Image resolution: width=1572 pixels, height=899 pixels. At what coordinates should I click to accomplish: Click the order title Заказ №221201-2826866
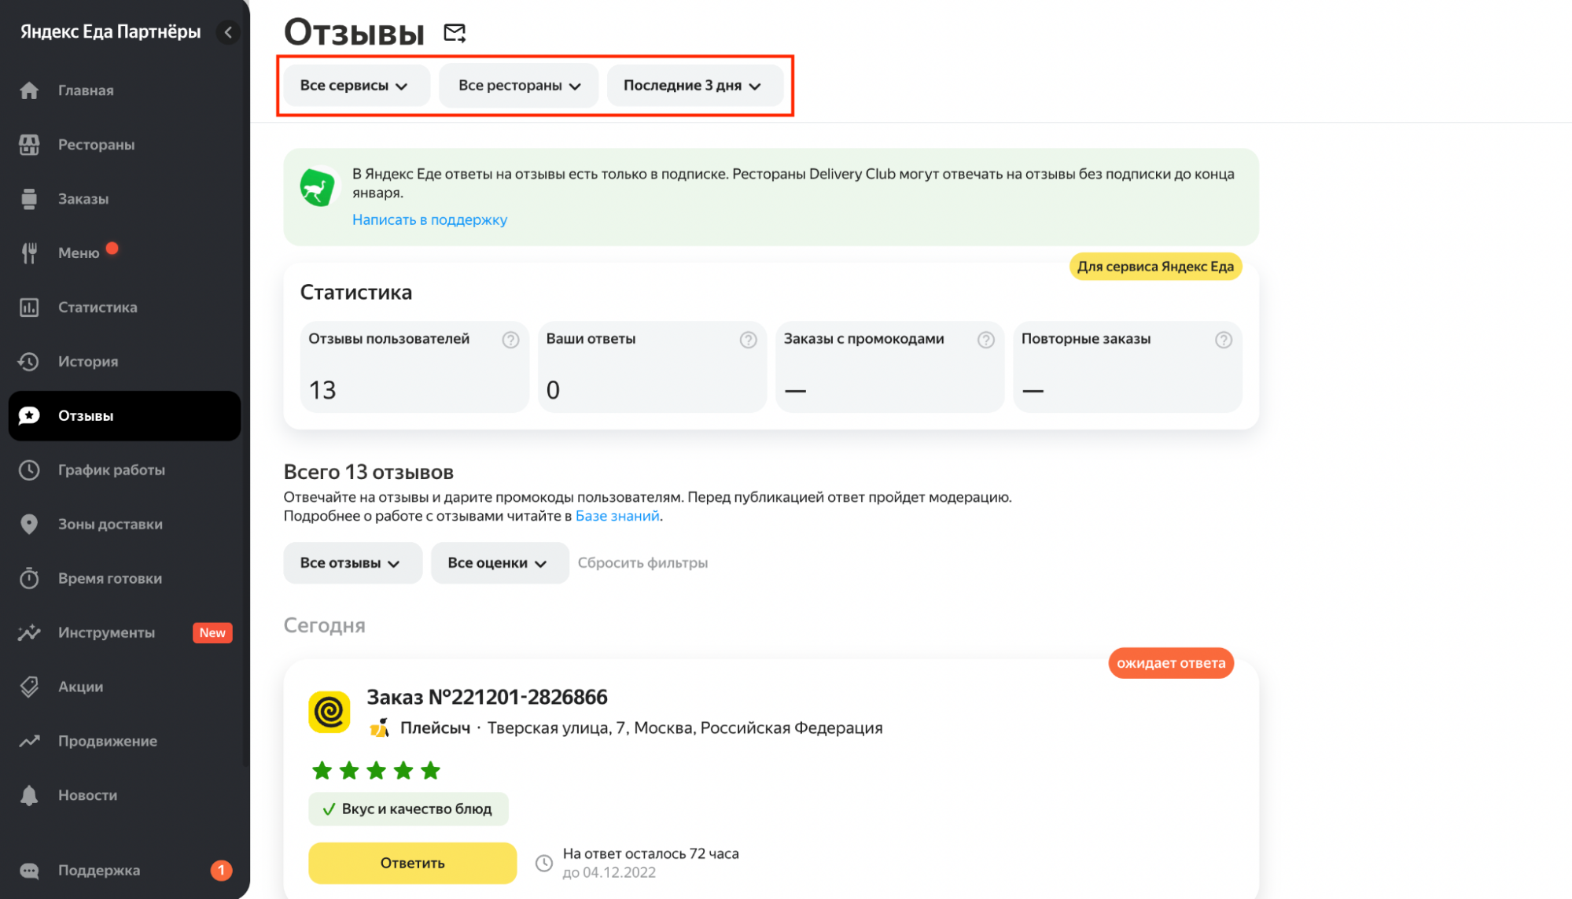487,698
